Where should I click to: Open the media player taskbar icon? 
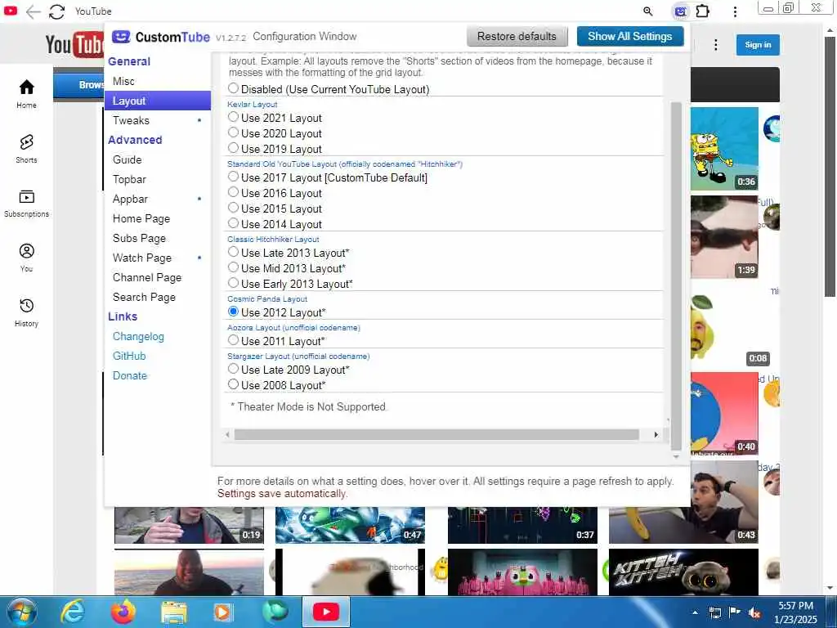coord(222,612)
